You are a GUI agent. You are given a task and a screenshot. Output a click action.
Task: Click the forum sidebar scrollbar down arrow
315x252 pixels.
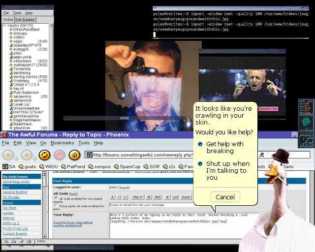coord(45,236)
